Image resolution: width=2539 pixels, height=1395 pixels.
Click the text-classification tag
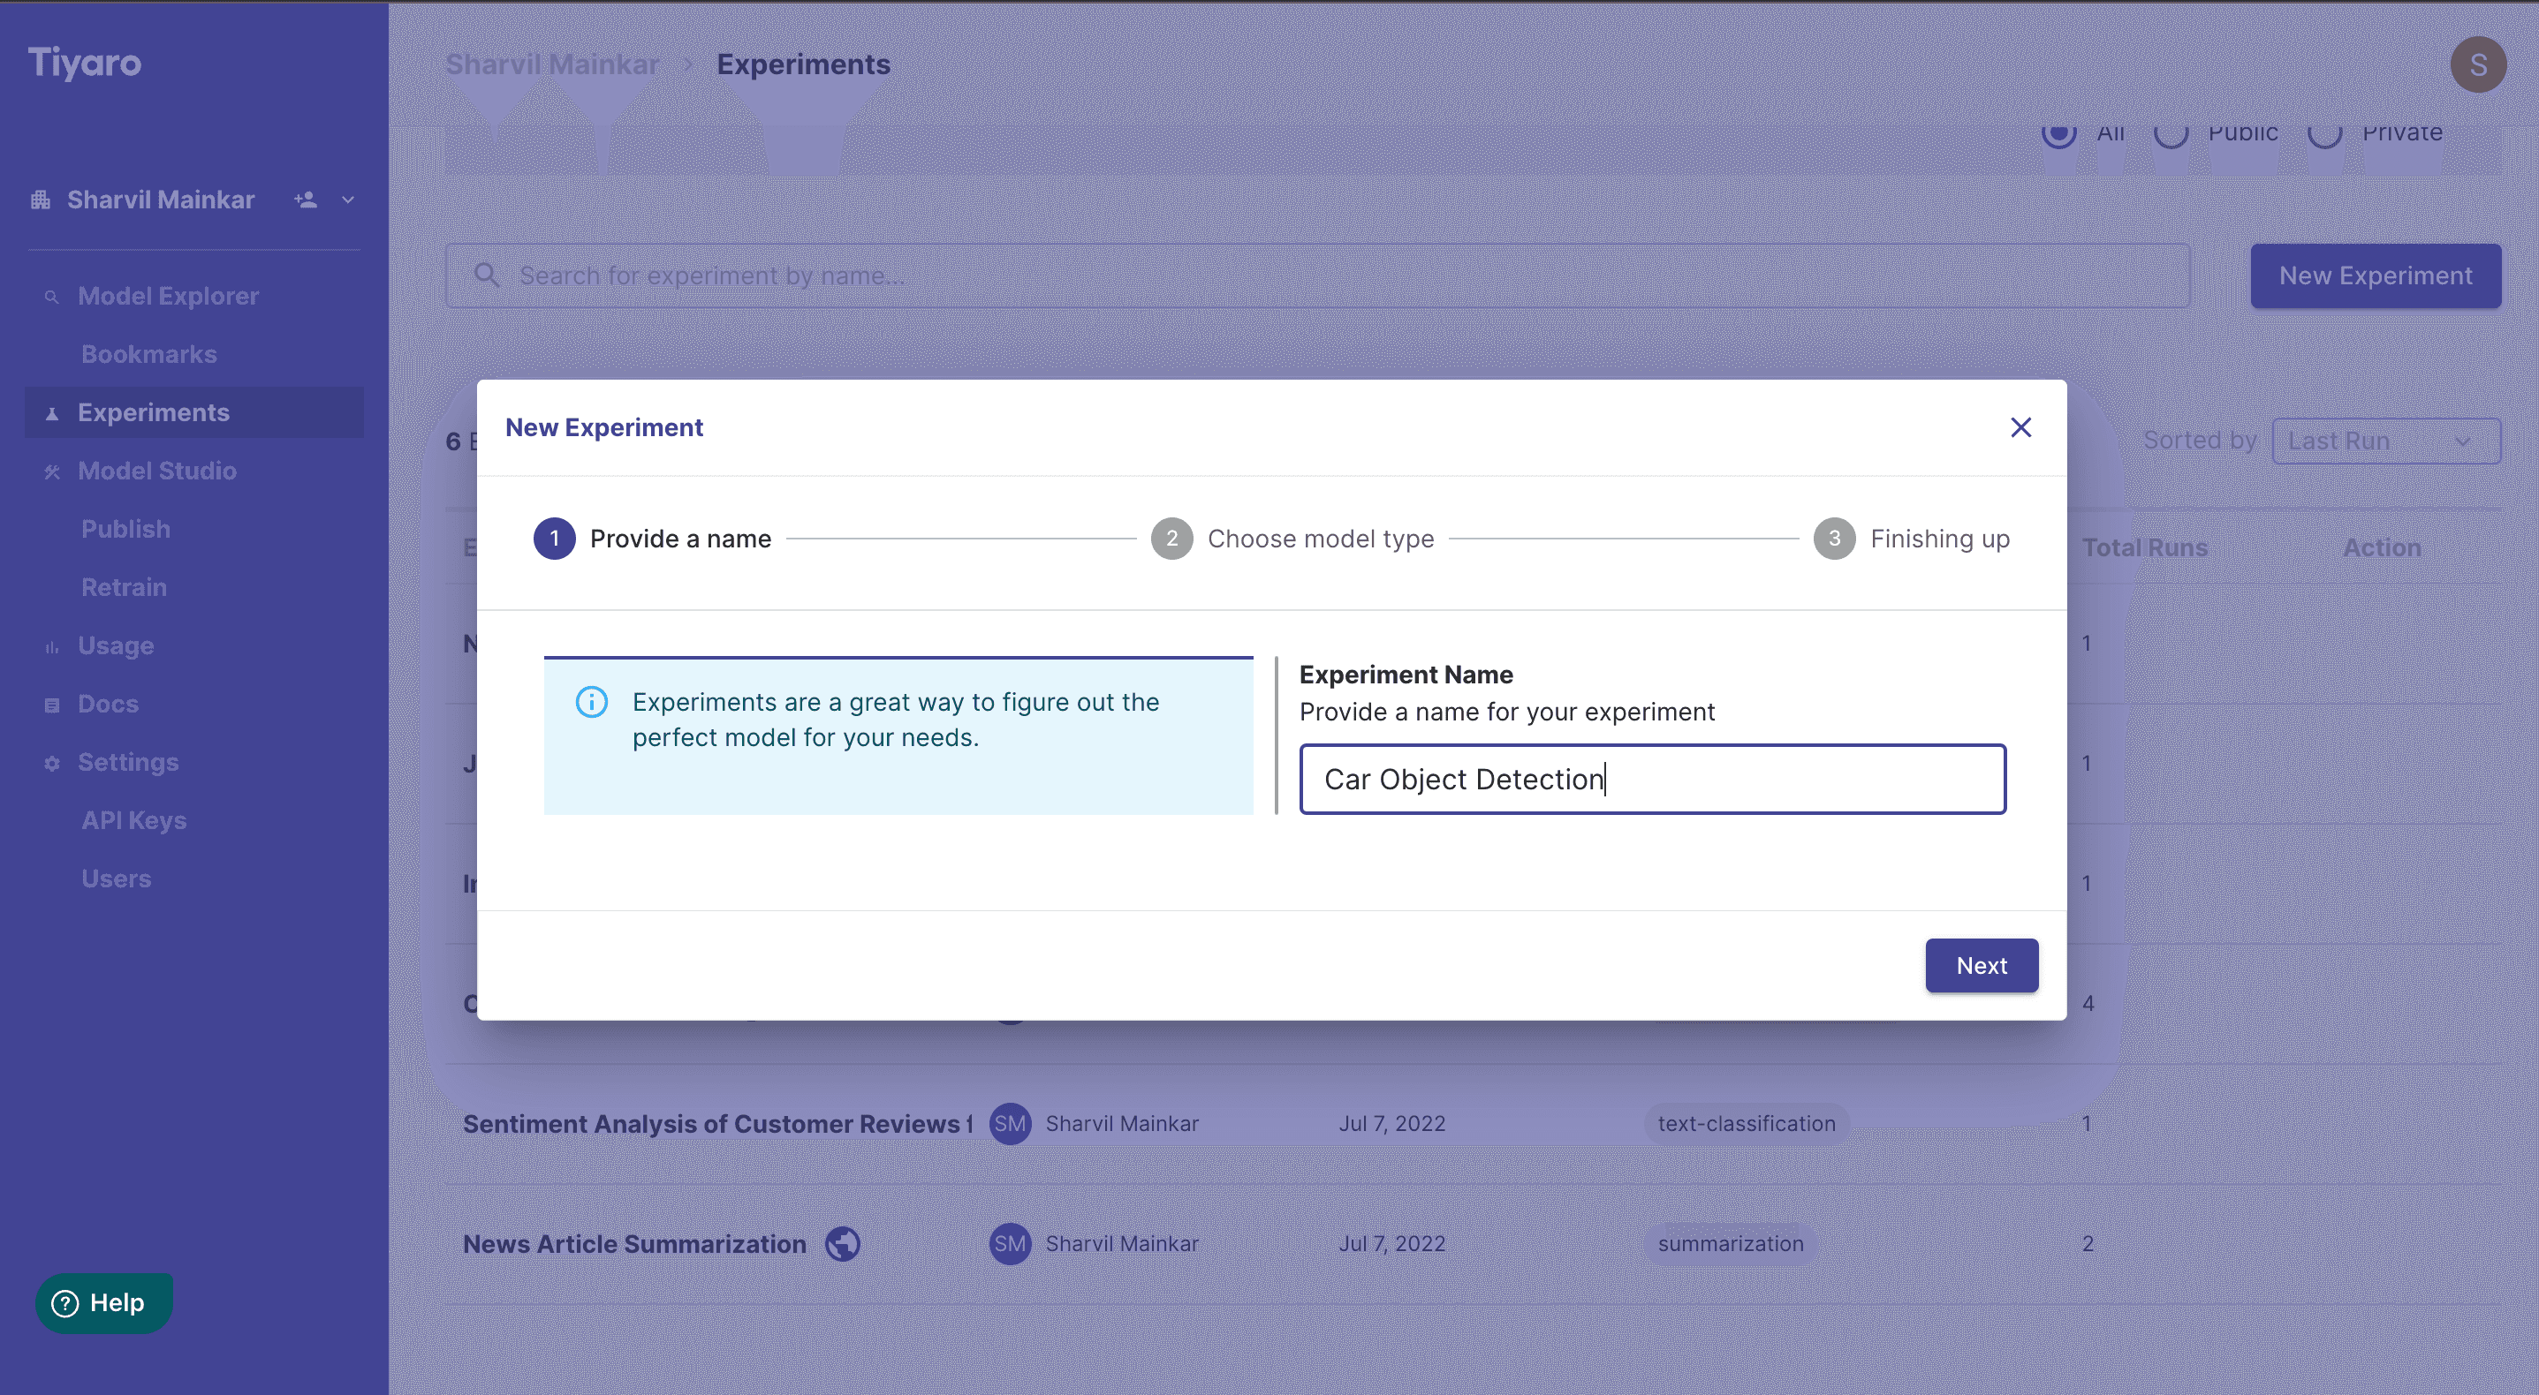pyautogui.click(x=1746, y=1123)
